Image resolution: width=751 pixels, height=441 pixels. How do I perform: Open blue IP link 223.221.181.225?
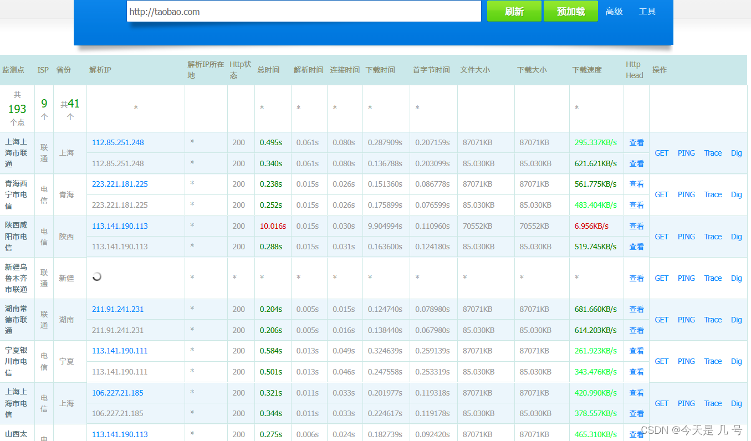click(x=120, y=184)
